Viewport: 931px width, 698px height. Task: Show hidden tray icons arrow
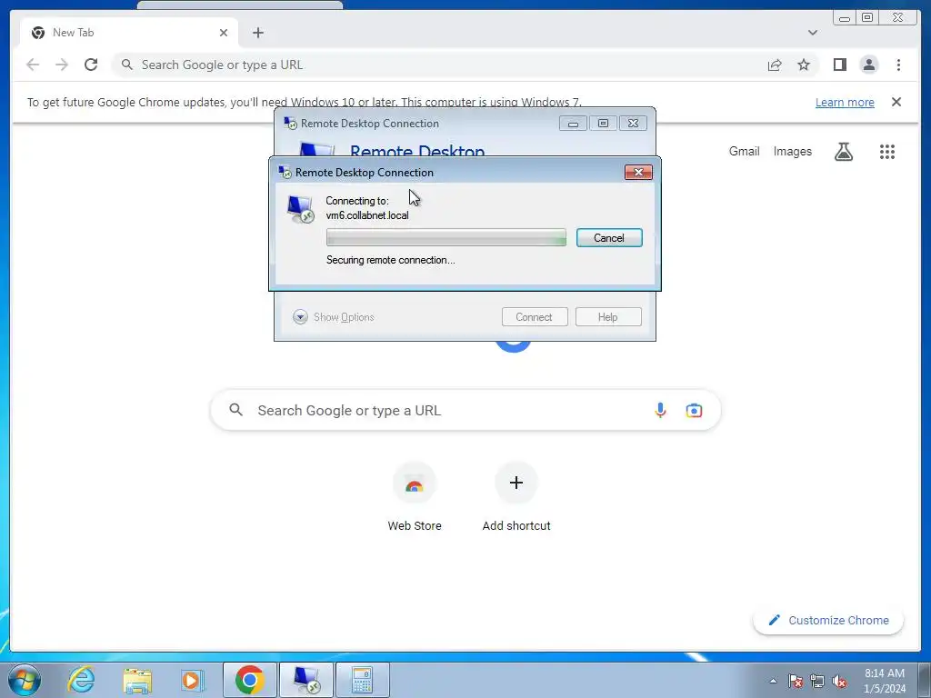[773, 681]
